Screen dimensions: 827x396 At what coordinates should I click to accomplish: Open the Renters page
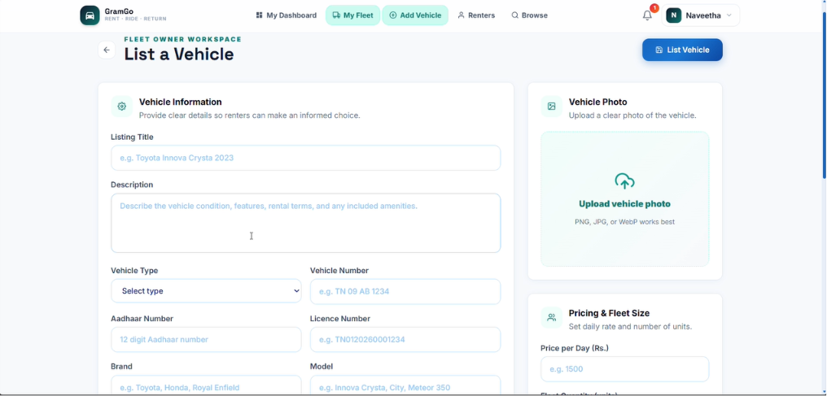point(476,15)
